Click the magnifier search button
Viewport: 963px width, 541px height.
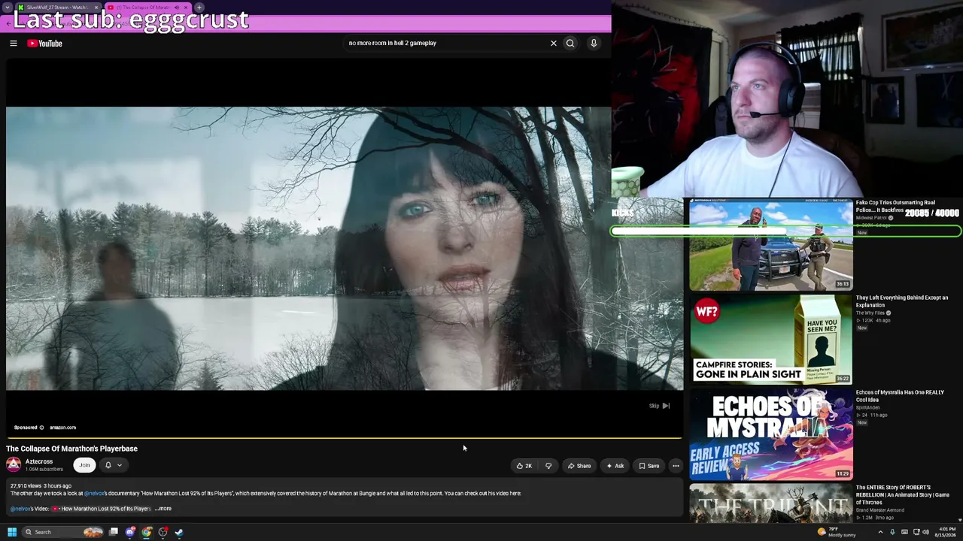pyautogui.click(x=570, y=44)
